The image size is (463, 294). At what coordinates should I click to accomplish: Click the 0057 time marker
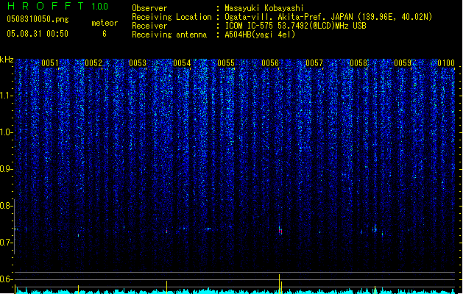coord(314,63)
